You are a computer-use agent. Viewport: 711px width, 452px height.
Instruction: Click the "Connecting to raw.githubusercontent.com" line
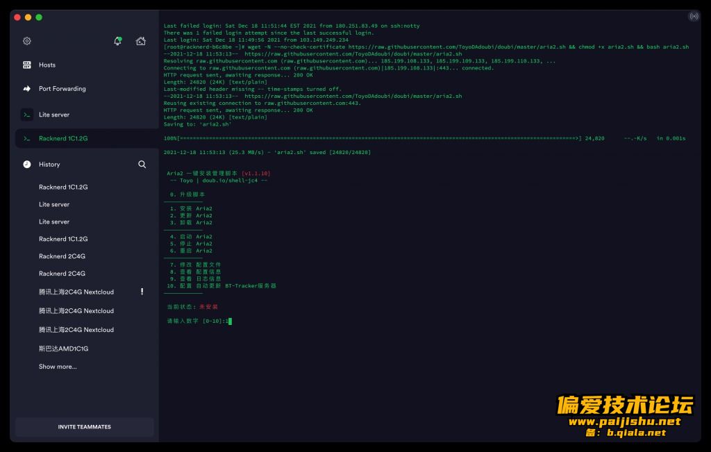coord(328,68)
